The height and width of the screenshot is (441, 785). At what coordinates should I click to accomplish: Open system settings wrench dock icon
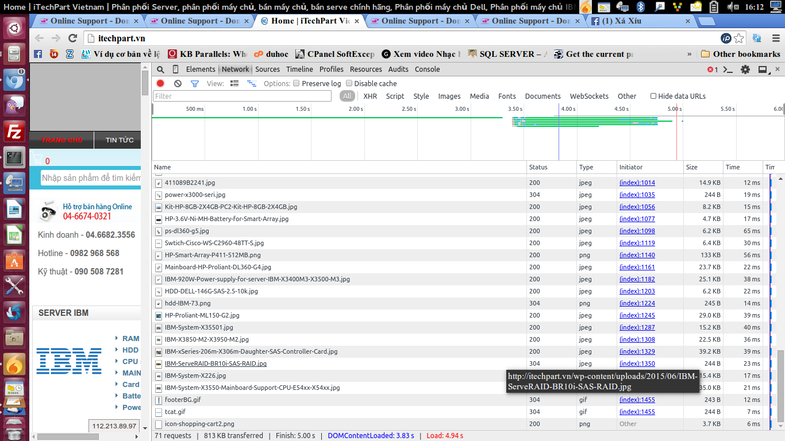pos(14,287)
